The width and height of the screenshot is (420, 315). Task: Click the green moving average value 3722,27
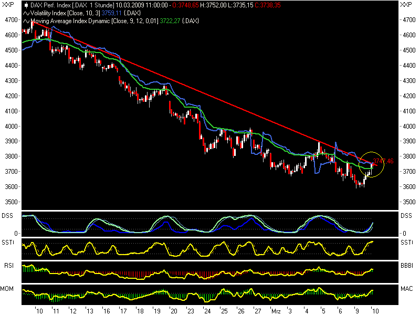(170, 21)
